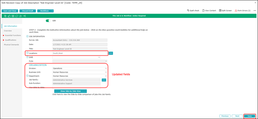Click the help bubble next to Shift
This screenshot has width=258, height=119.
[x=27, y=57]
